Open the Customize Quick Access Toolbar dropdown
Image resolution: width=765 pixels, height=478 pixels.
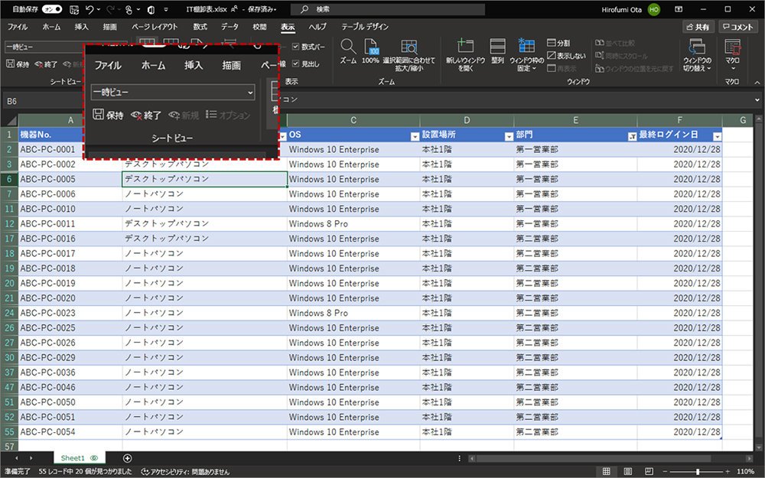coord(166,9)
